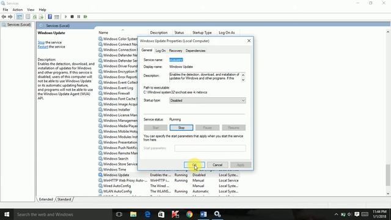
Task: Open the Help menu
Action: pos(42,10)
